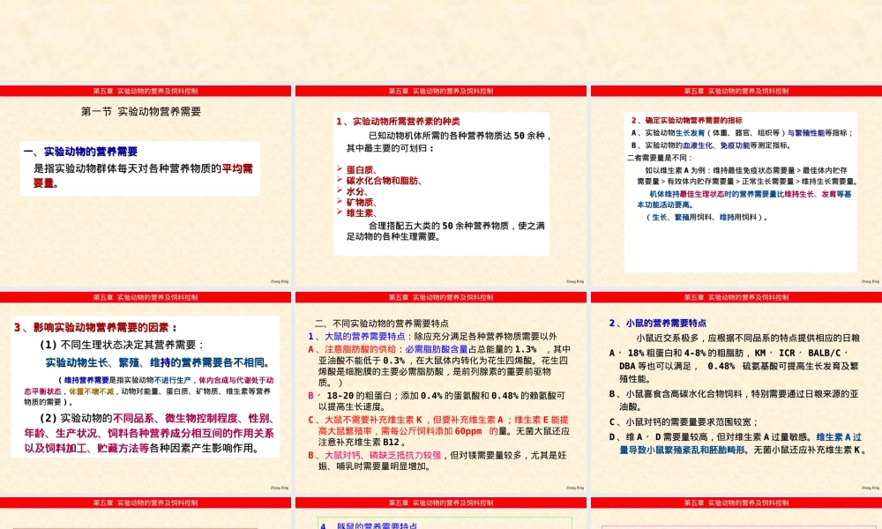Click the partly visible 豚鼠的营养需要特点 heading

[369, 525]
